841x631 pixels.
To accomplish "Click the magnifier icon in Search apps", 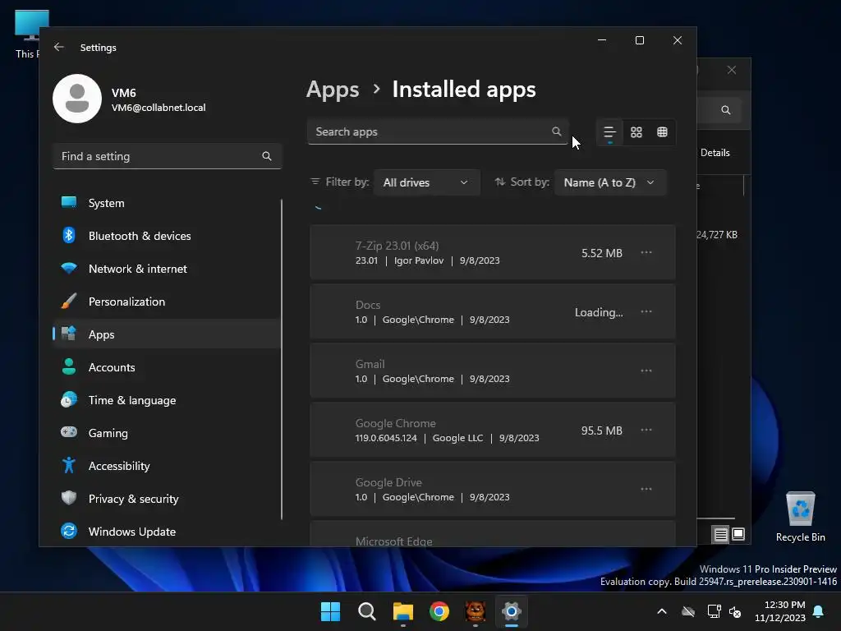I will (x=557, y=131).
